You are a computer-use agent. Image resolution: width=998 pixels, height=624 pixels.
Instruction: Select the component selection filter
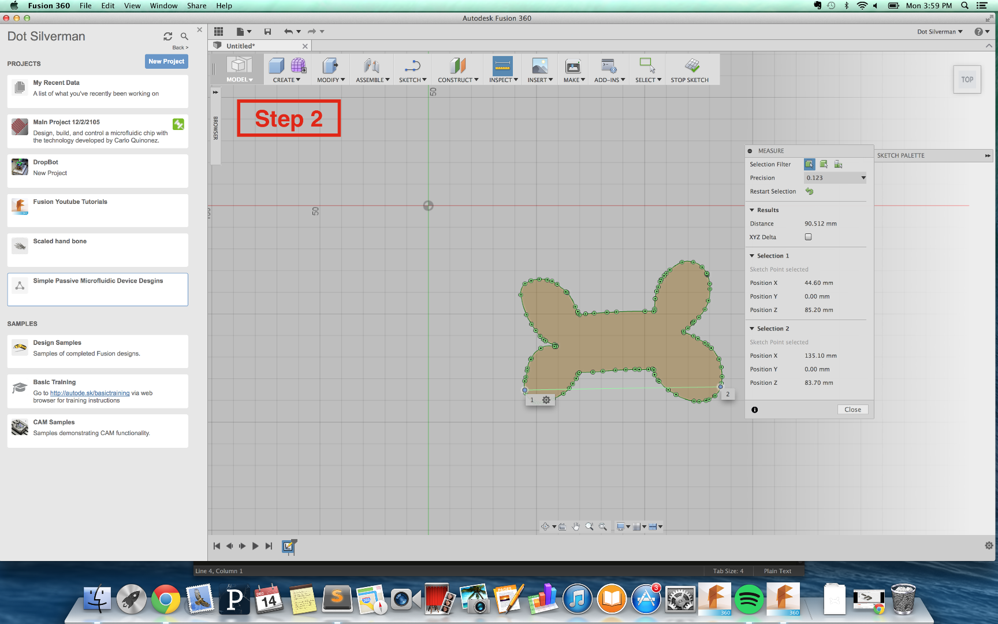click(x=838, y=164)
